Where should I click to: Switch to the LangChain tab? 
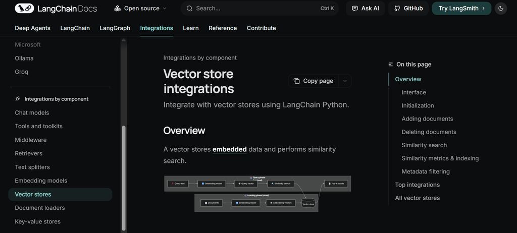pos(75,28)
